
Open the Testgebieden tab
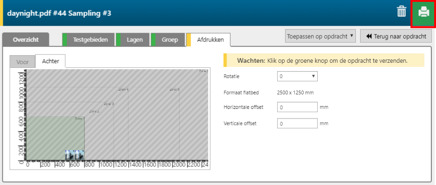(89, 40)
